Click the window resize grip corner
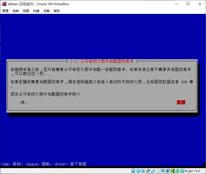Screen dimensions: 206x174 pos(204,172)
